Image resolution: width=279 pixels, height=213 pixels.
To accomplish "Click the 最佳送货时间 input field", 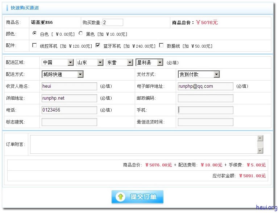I will point(205,122).
